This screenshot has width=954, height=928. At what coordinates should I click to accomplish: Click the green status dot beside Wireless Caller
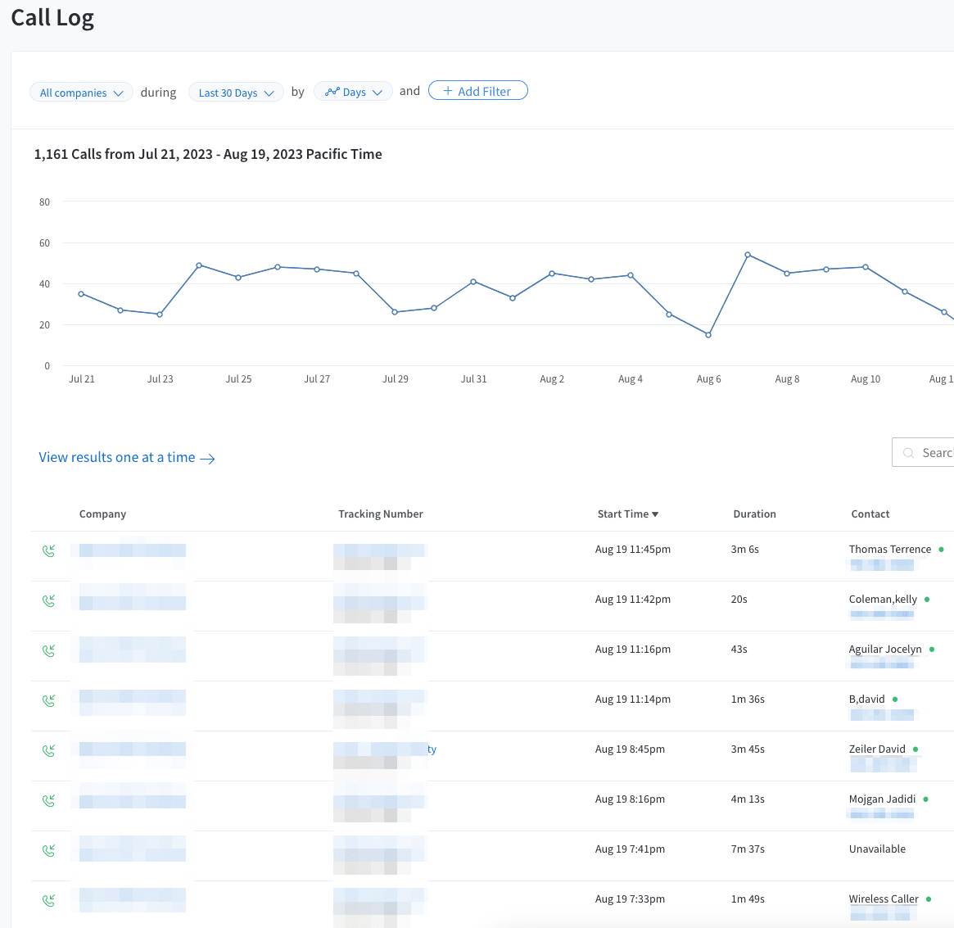(x=929, y=899)
